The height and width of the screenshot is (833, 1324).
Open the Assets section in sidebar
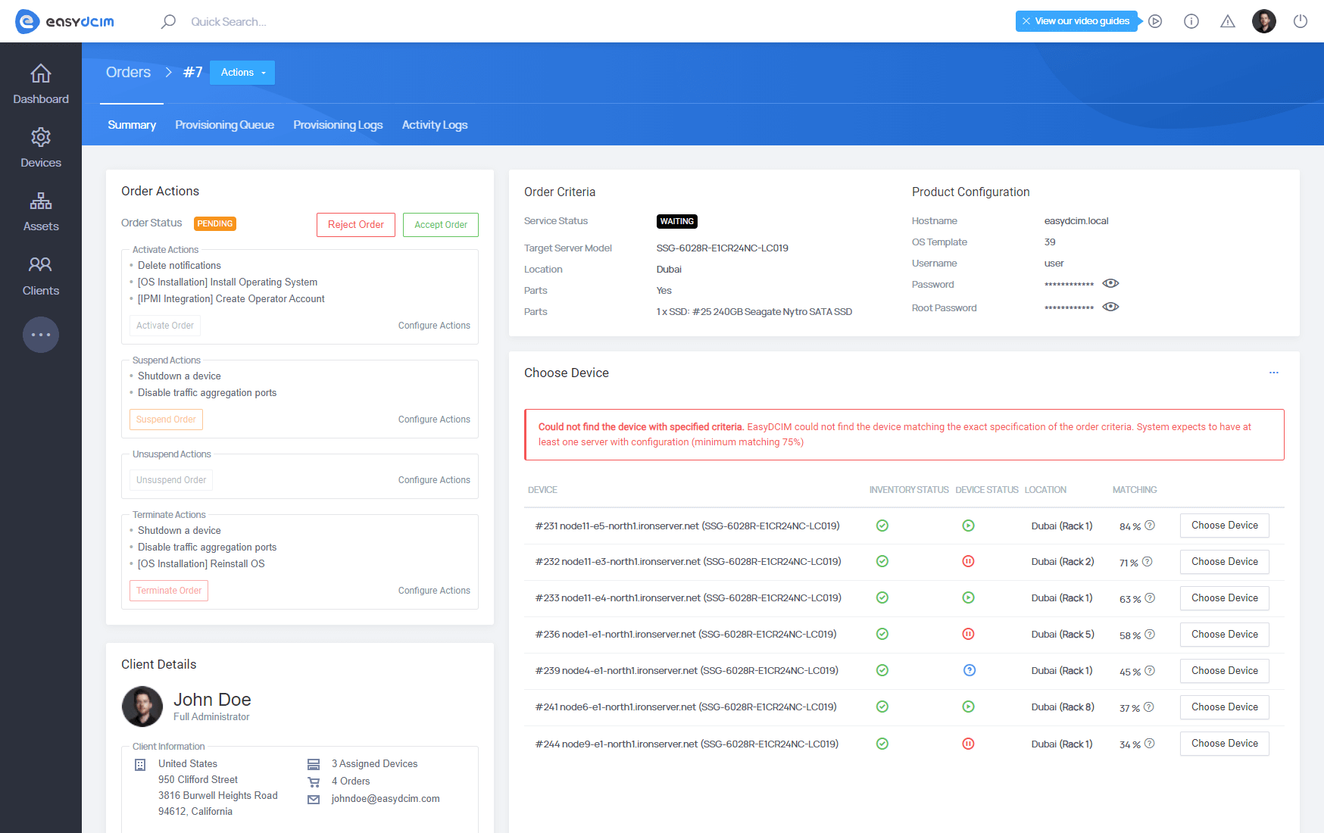[40, 211]
